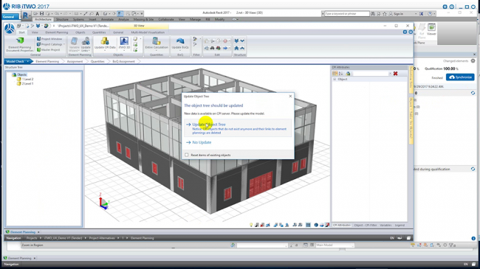Open the Revit help dropdown arrow
The width and height of the screenshot is (480, 269).
click(434, 14)
